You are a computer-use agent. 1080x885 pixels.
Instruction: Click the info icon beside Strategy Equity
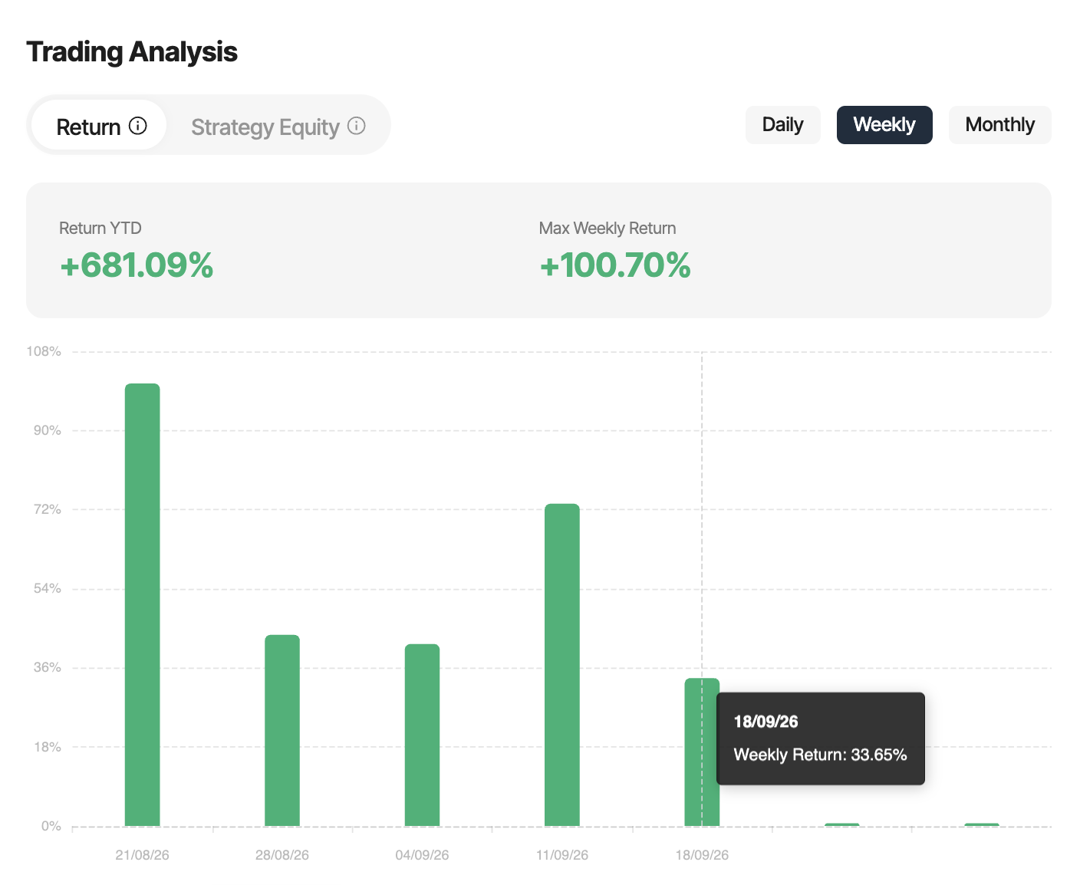[357, 126]
